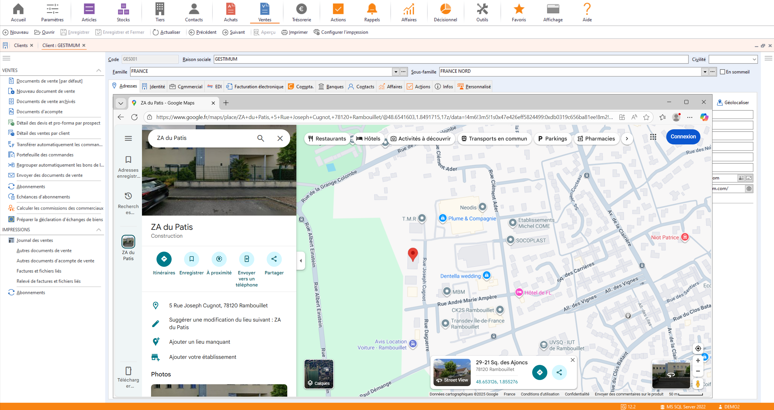Open the Google apps grid icon
This screenshot has height=410, width=774.
653,137
